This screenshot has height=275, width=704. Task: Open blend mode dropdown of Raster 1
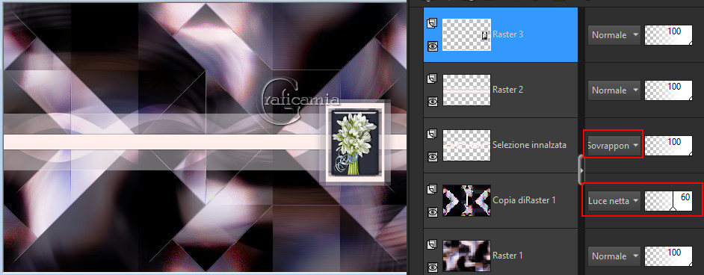click(x=614, y=256)
